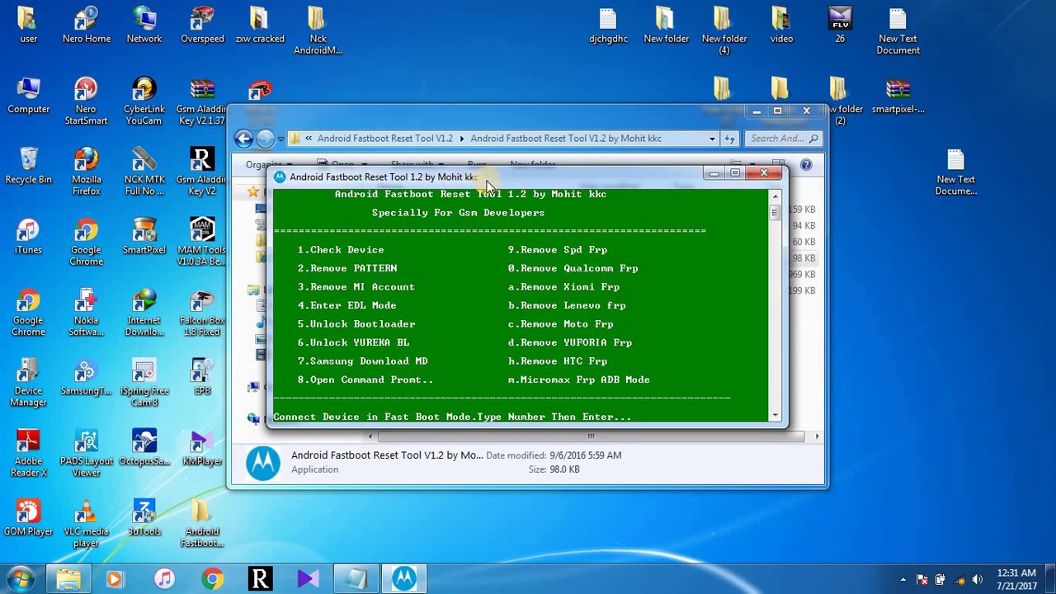The image size is (1056, 594).
Task: Click 'Date modified: 9/6/2016 5:59 AM' detail
Action: click(x=554, y=455)
